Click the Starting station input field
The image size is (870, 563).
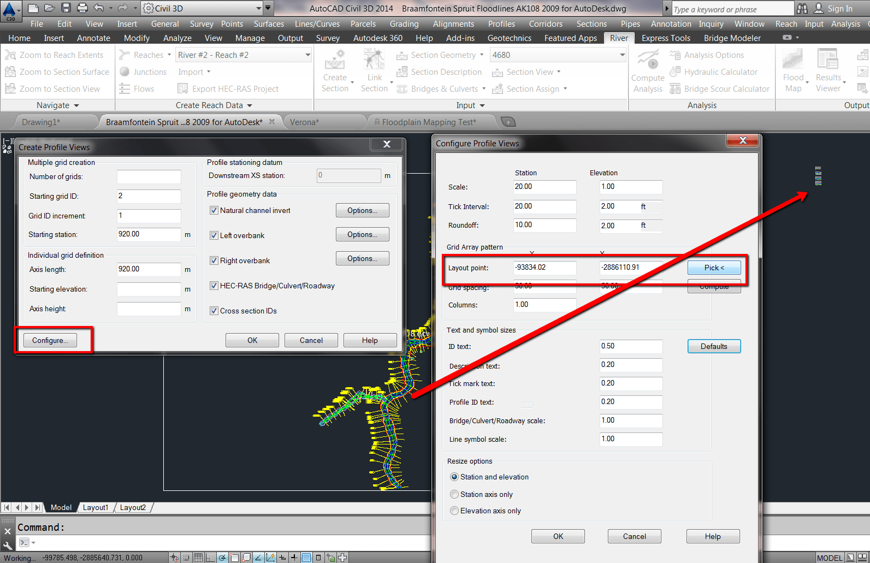click(x=149, y=234)
